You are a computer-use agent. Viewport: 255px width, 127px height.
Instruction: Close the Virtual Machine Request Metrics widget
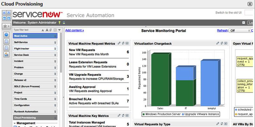tap(127, 43)
